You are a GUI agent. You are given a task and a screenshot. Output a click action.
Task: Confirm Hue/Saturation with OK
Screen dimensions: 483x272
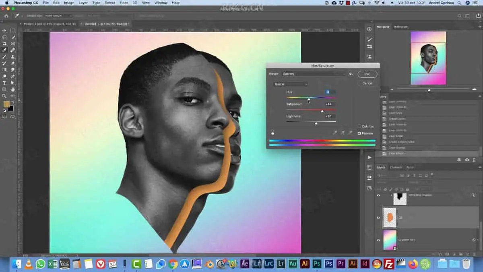click(x=367, y=74)
